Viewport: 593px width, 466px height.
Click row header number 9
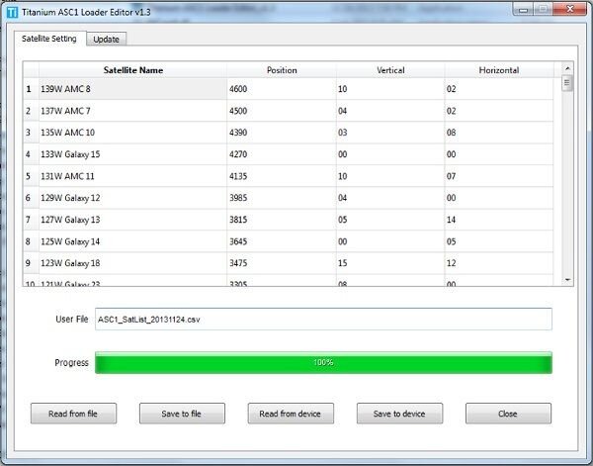(31, 263)
